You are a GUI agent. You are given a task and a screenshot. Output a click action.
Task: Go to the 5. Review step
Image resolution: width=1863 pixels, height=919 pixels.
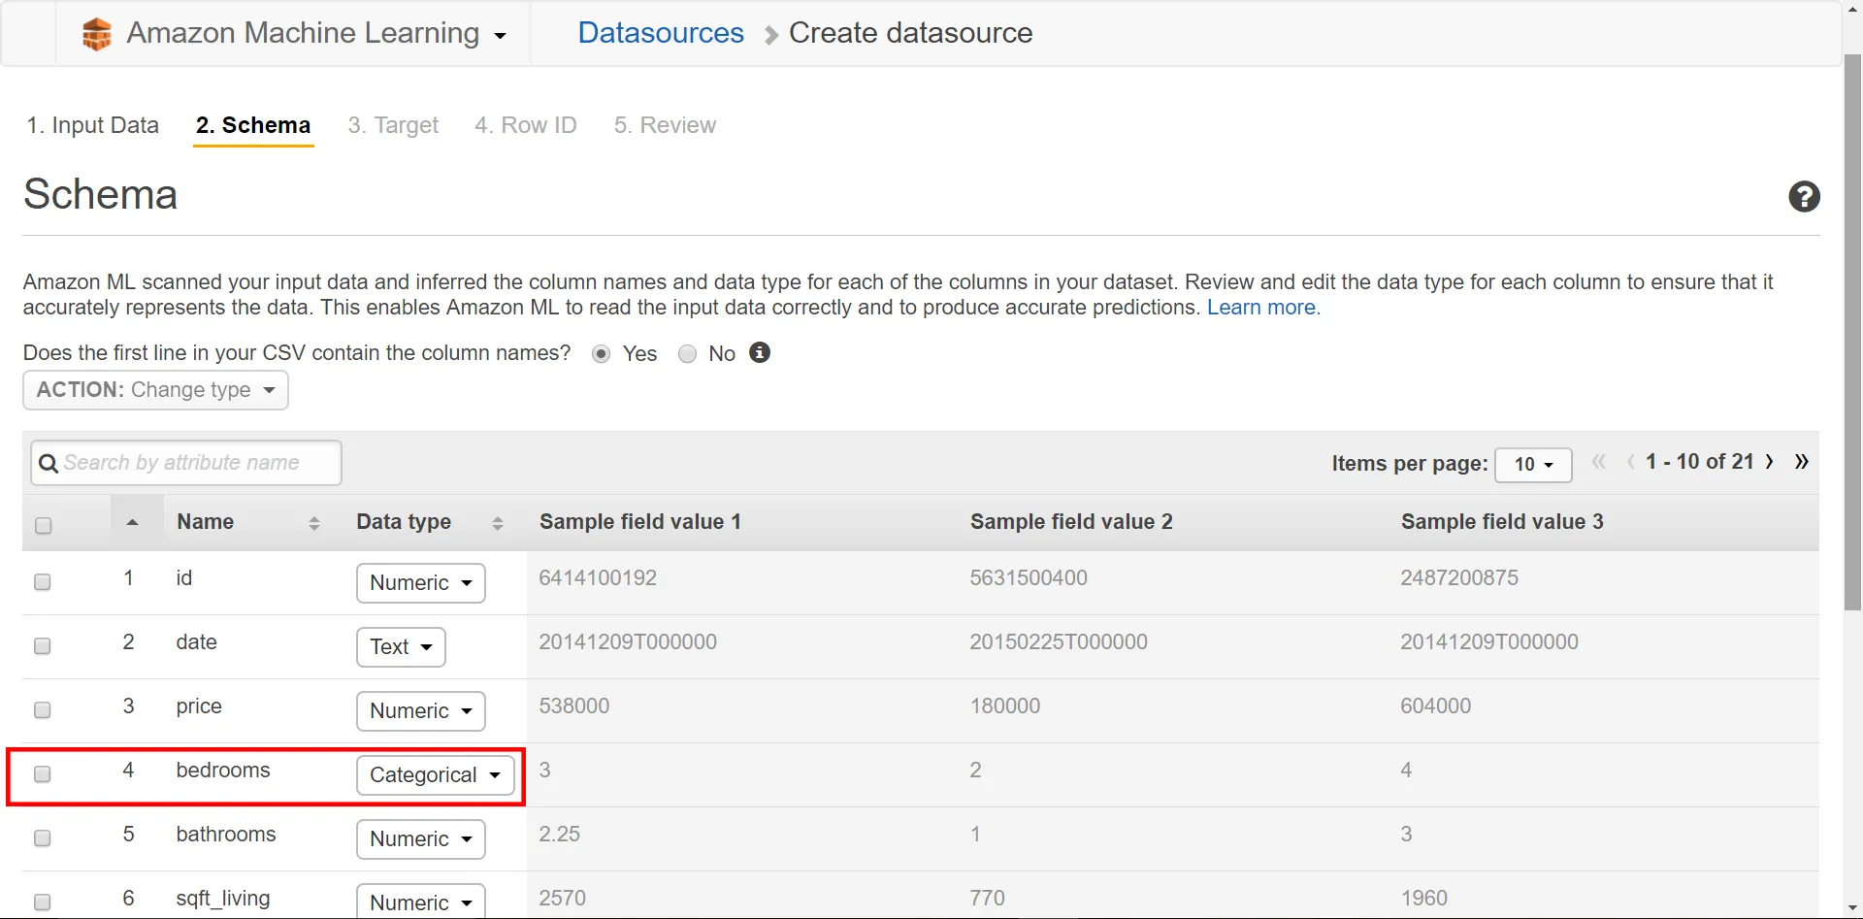click(665, 125)
